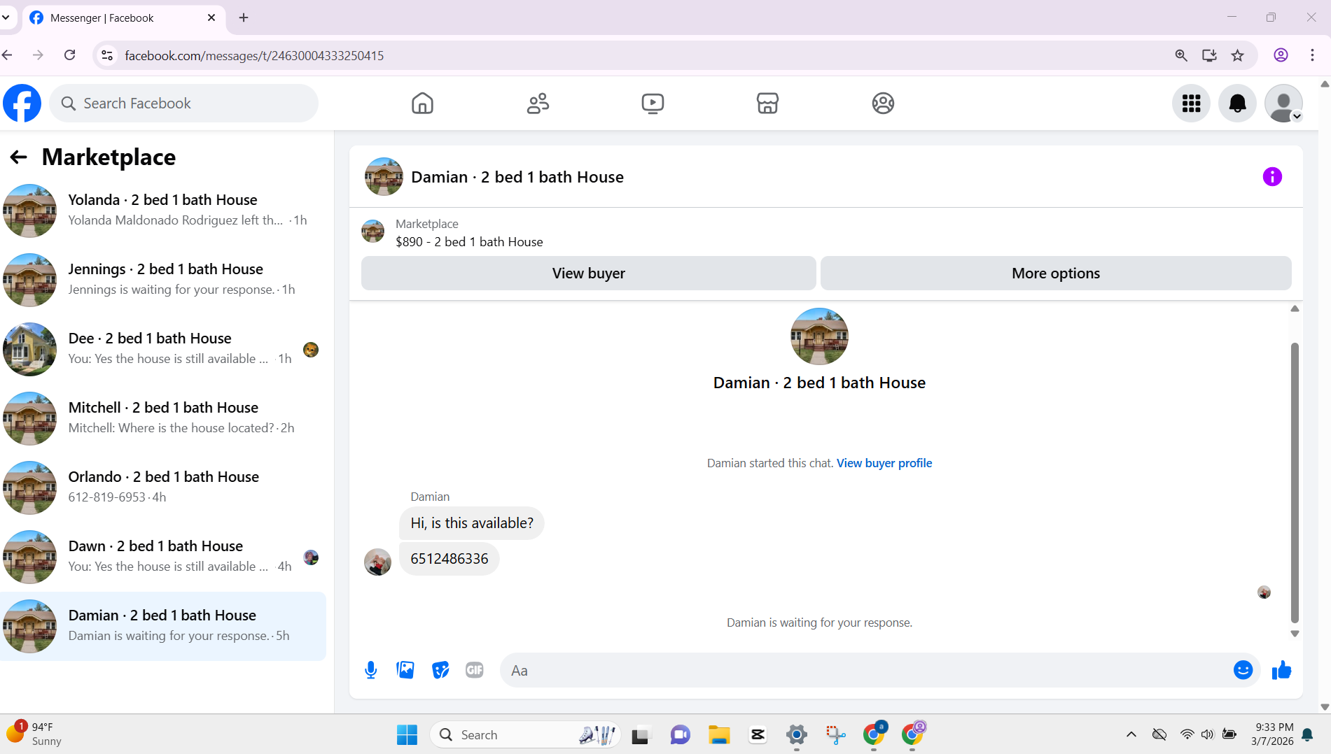Open the emoji picker in message box
Screen dimensions: 1331x754
pos(1243,670)
